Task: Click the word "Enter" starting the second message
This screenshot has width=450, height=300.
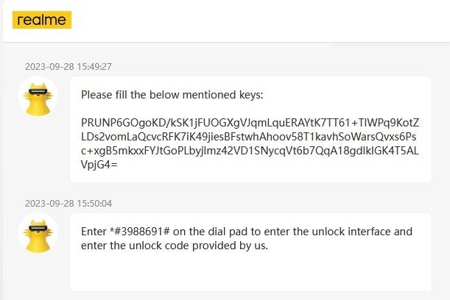Action: [x=94, y=232]
